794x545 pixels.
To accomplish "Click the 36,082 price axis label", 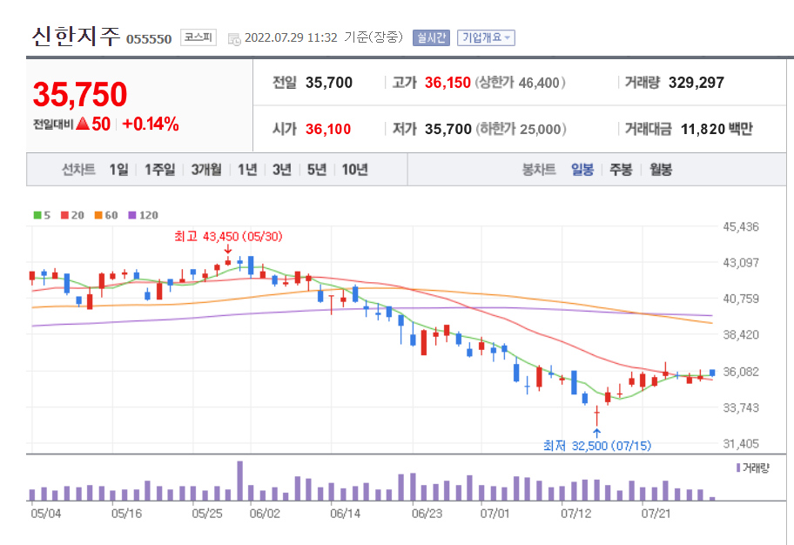I will [x=741, y=372].
